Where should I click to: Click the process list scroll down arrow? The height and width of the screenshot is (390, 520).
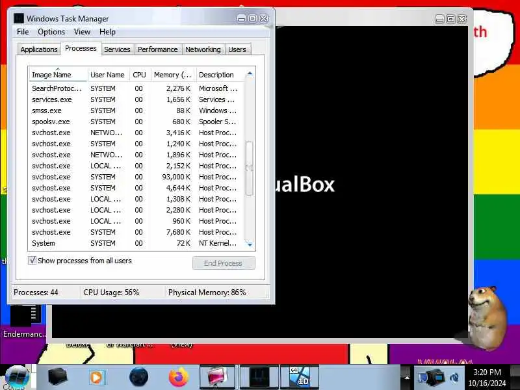click(250, 244)
